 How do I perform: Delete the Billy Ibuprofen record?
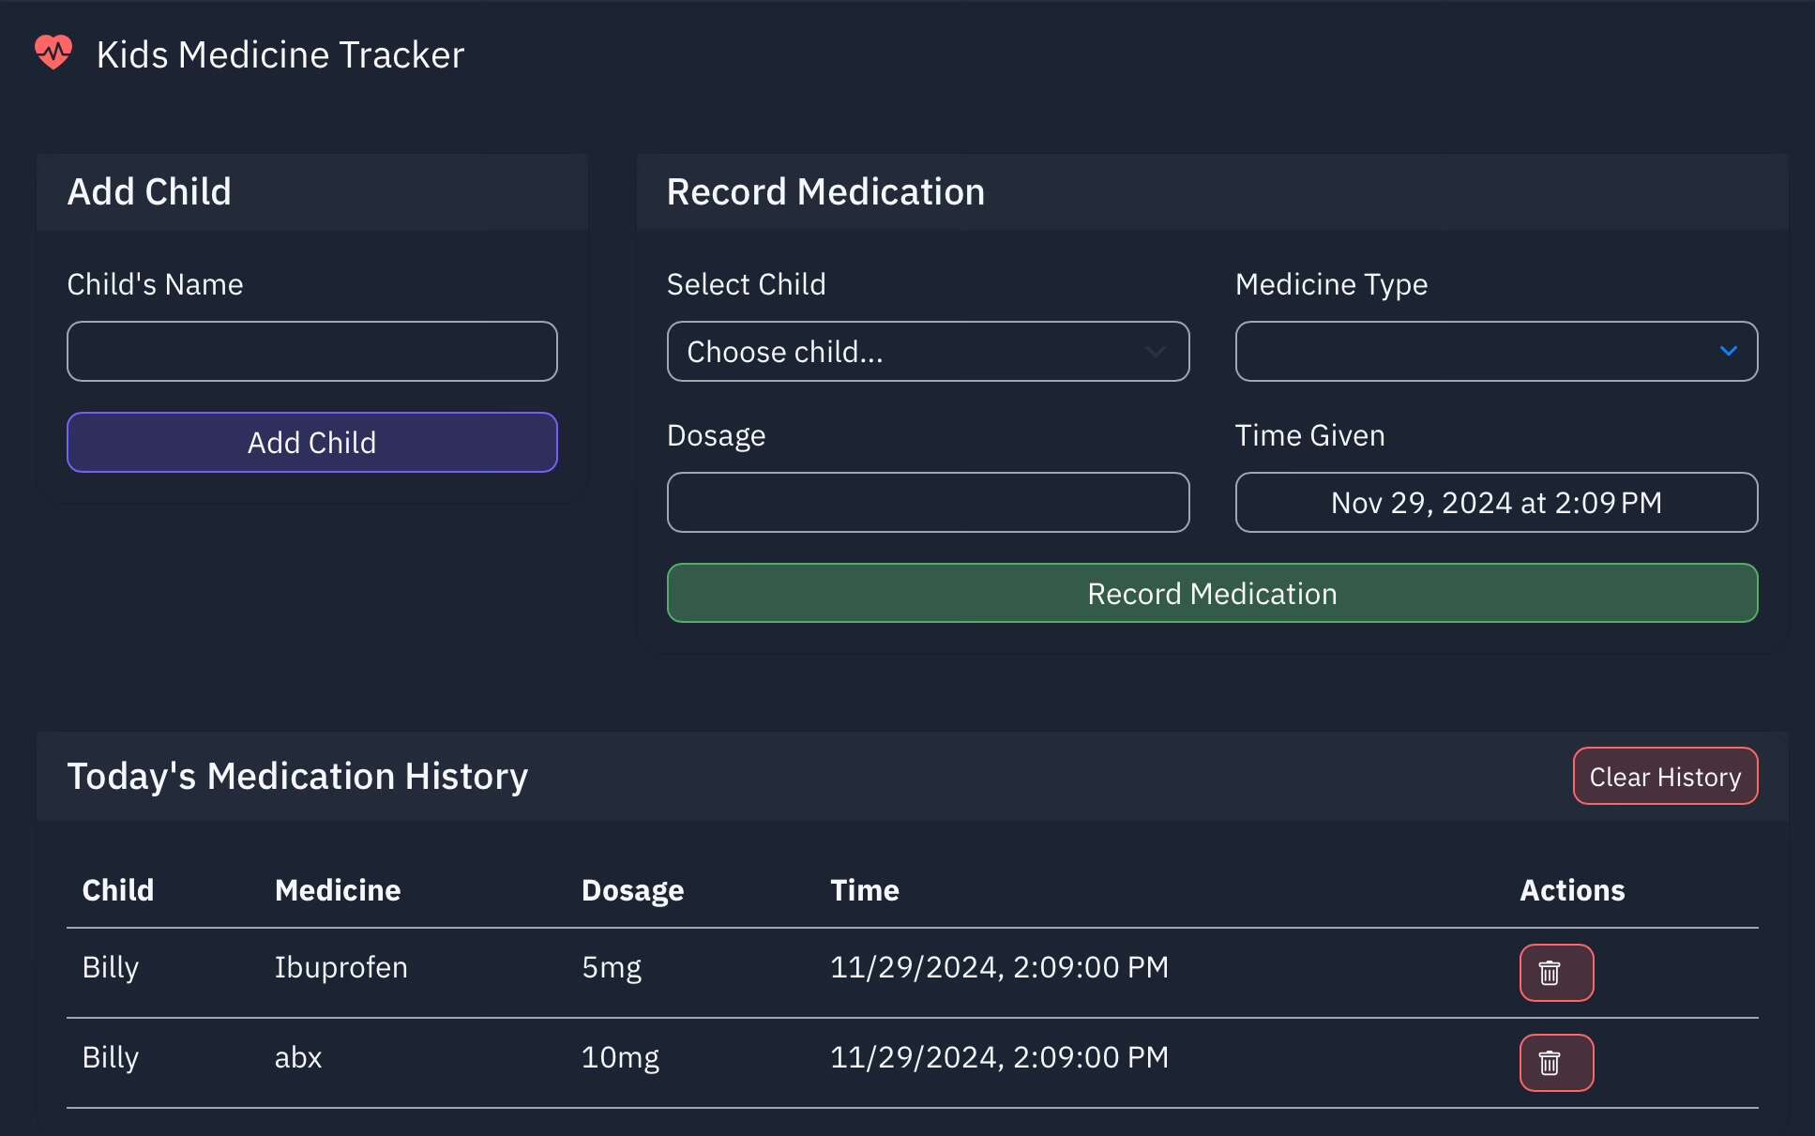[1556, 973]
